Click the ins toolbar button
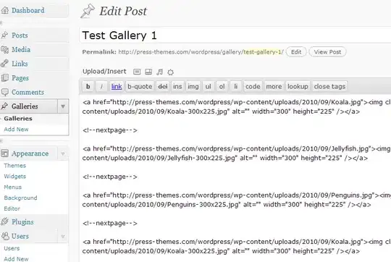 point(177,87)
